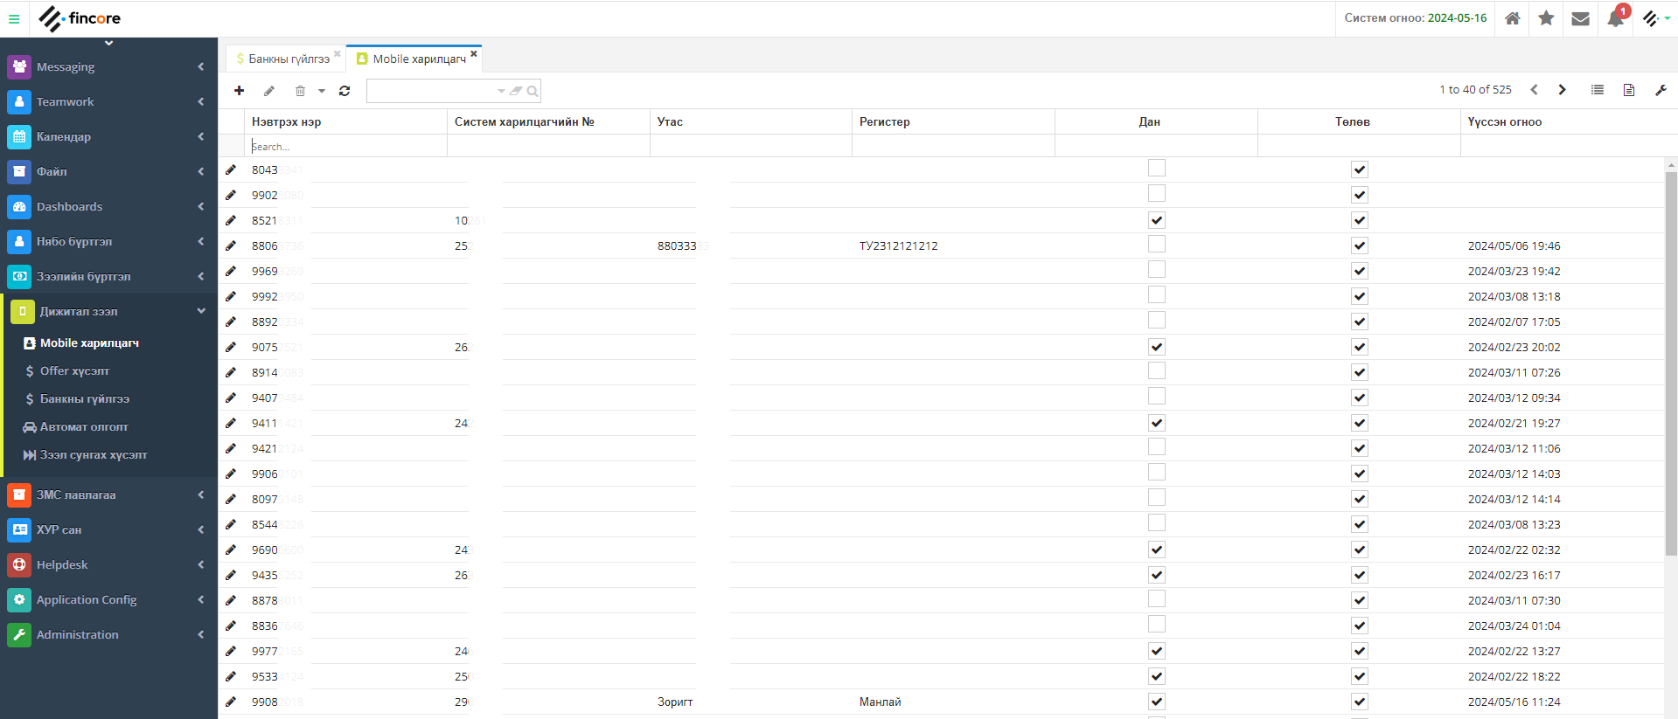Image resolution: width=1678 pixels, height=719 pixels.
Task: Expand the Календарь sidebar menu
Action: (x=108, y=136)
